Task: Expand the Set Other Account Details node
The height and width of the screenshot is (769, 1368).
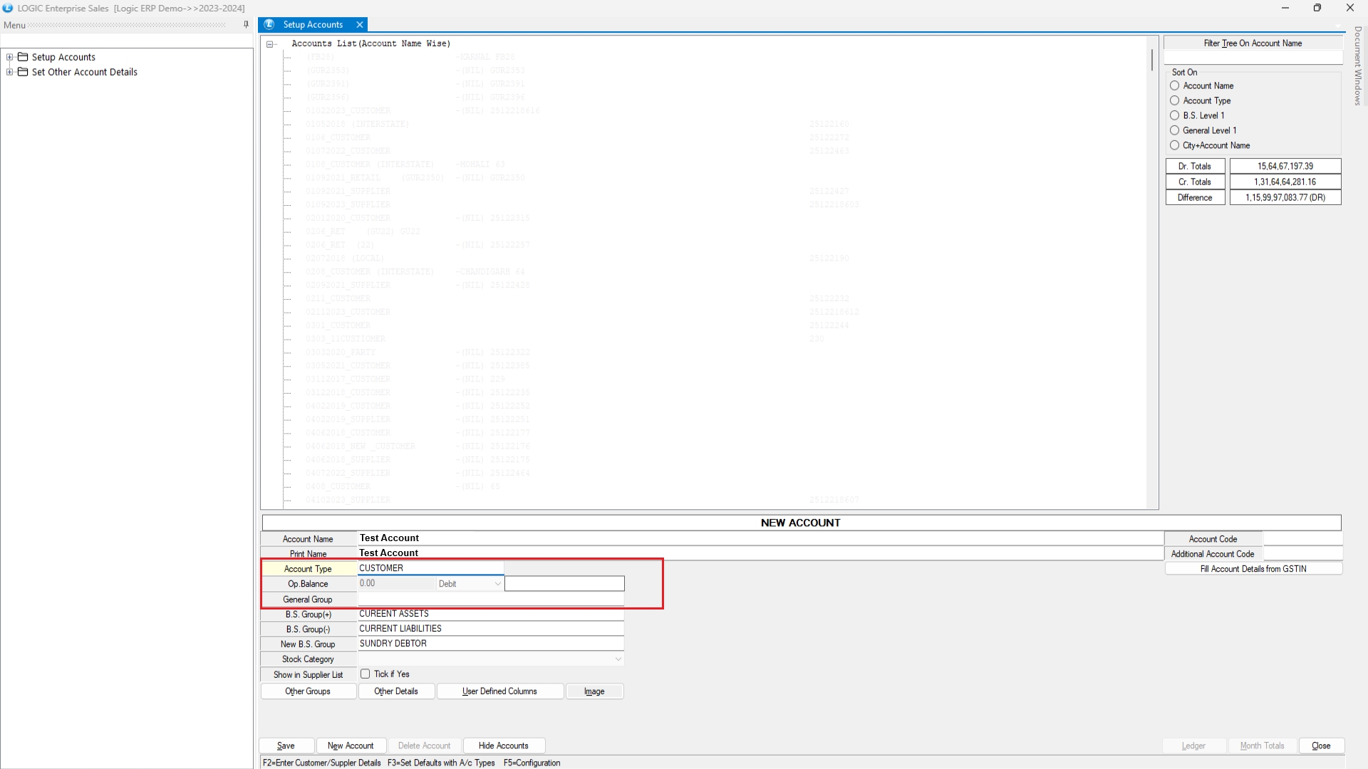Action: click(9, 72)
